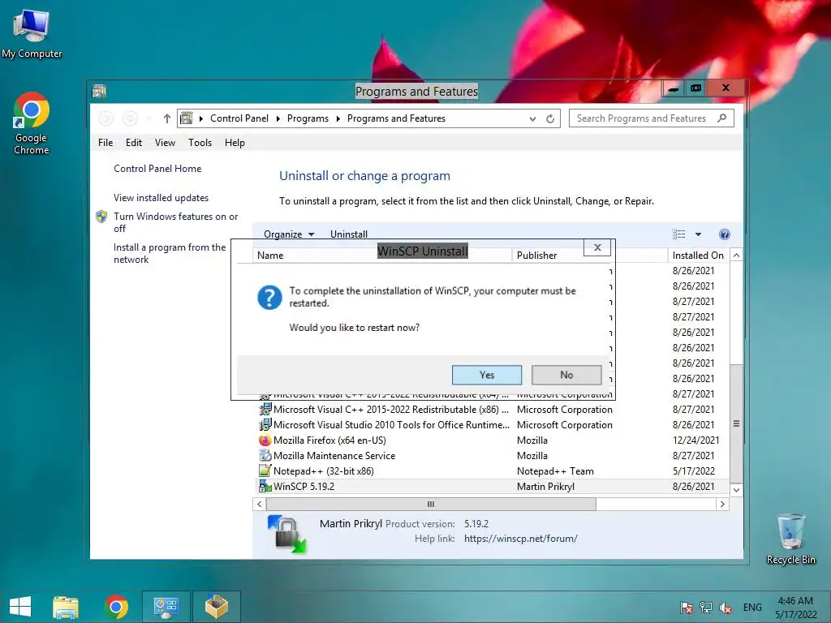
Task: Select the Mozilla Firefox (x64 en-US) entry
Action: (493, 440)
